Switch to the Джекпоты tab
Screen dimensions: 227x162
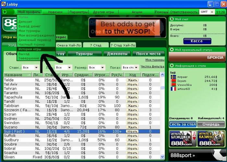(x=117, y=54)
